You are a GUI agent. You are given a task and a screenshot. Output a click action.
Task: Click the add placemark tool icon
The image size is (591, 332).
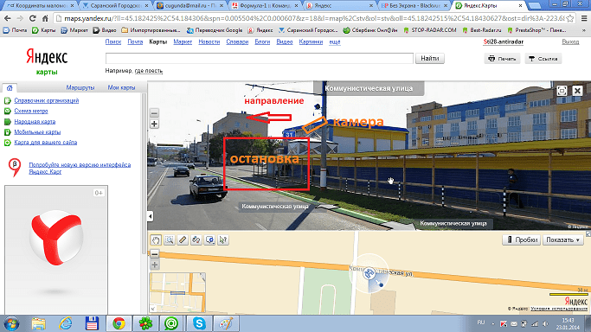(210, 239)
